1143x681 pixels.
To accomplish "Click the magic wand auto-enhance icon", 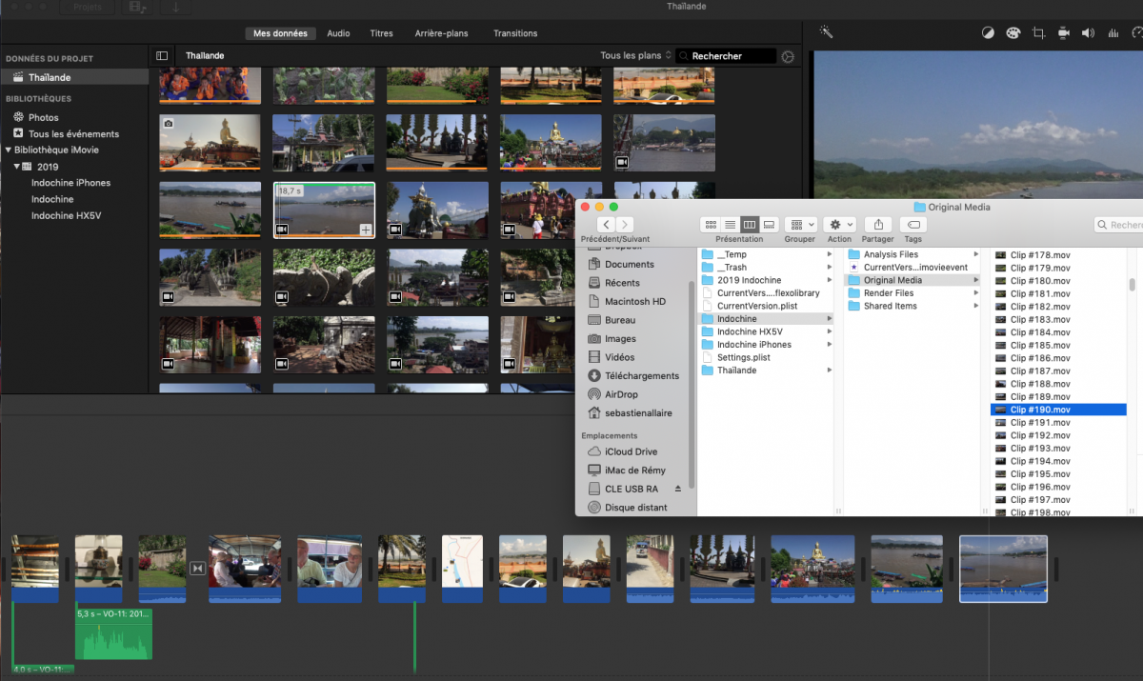I will coord(826,32).
